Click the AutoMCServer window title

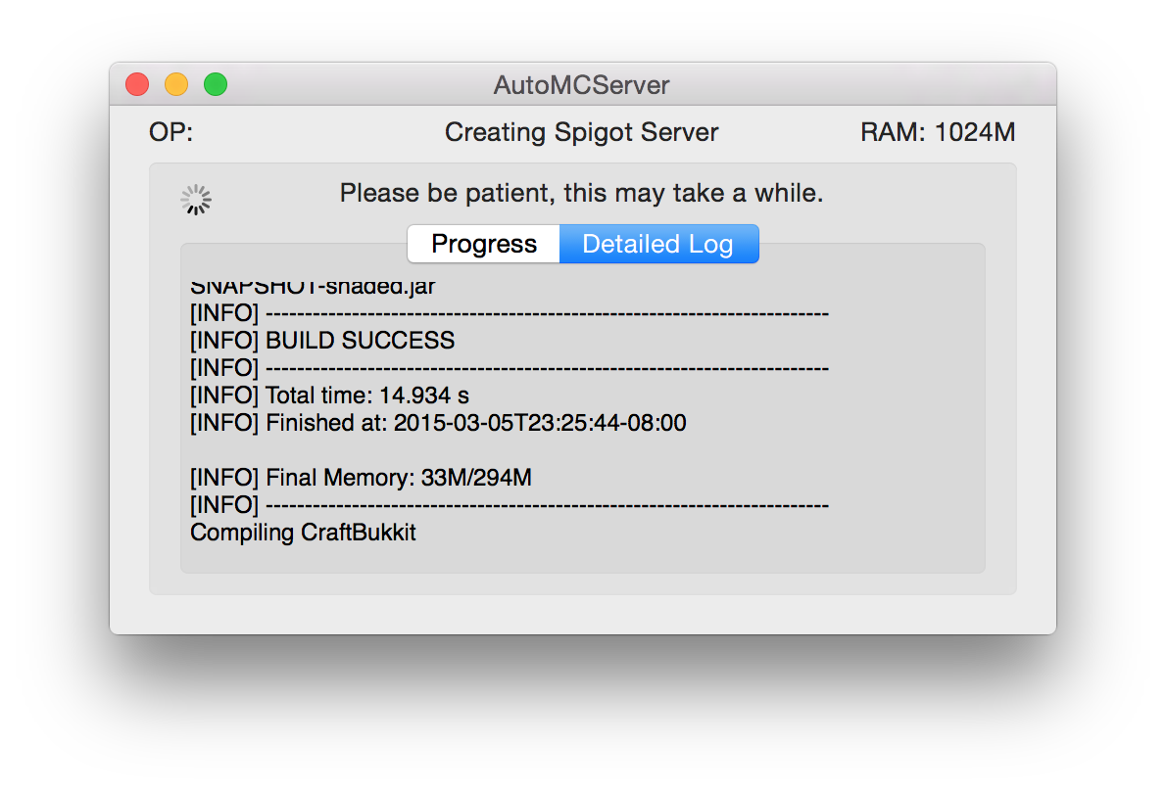(582, 85)
